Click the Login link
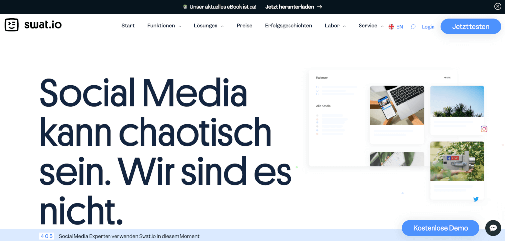 tap(428, 27)
